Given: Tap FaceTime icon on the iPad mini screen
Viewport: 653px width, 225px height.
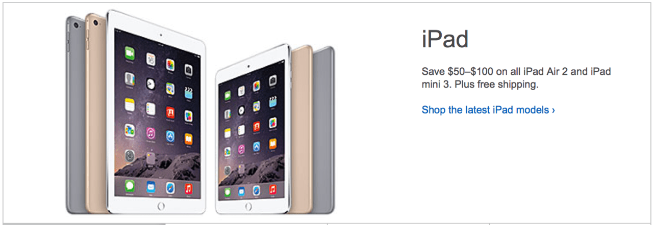Looking at the screenshot, I should 228,94.
